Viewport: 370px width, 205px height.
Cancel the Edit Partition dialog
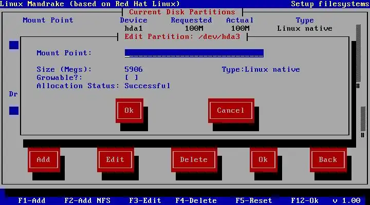point(231,110)
